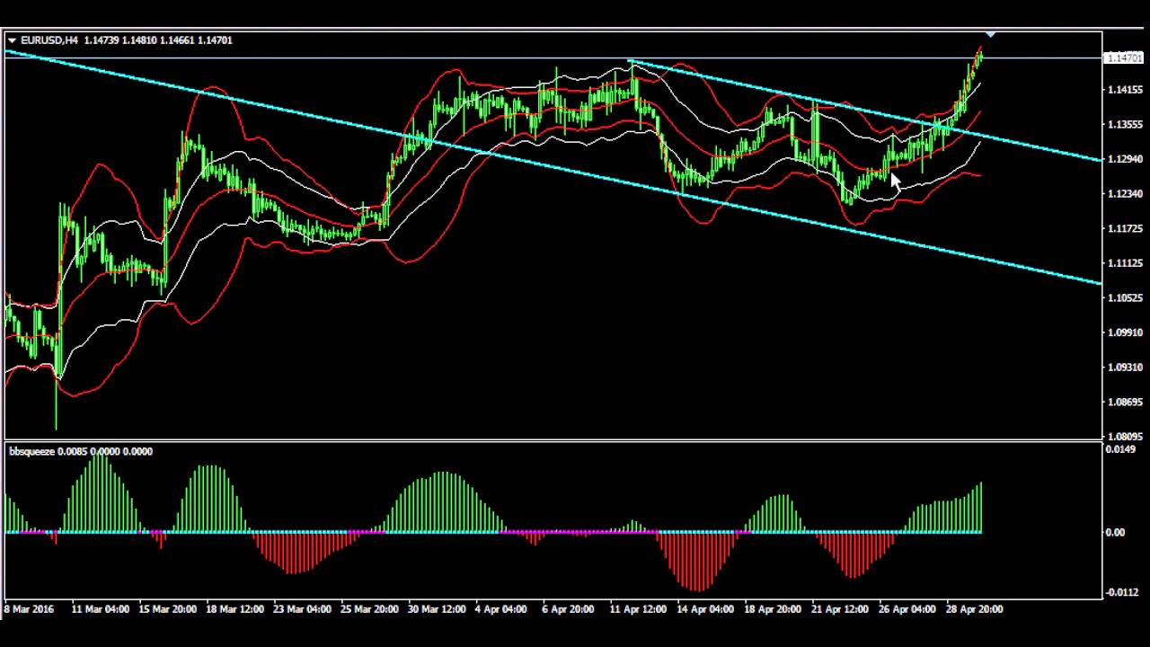Click the EURUSD,H4 chart title text
This screenshot has width=1150, height=647.
pyautogui.click(x=49, y=40)
